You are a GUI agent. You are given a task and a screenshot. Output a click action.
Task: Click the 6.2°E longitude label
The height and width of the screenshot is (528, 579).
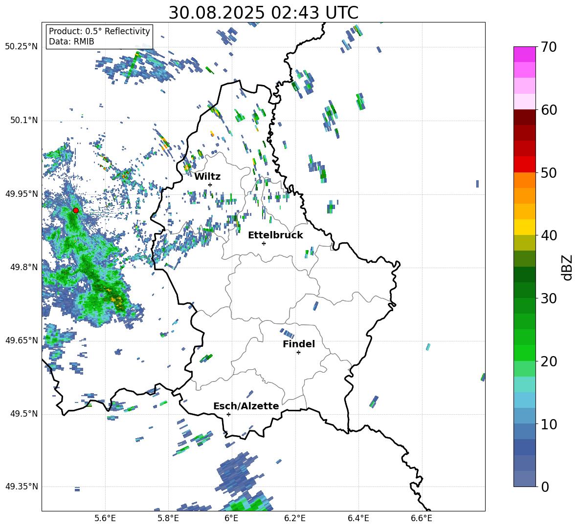[x=295, y=519]
